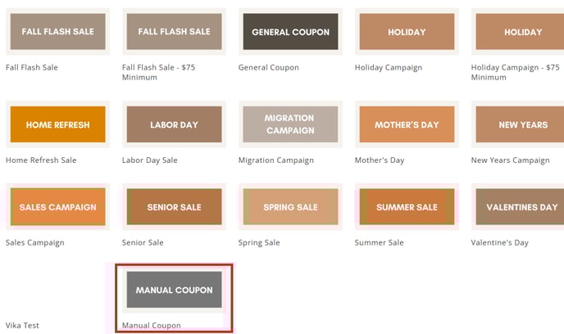This screenshot has height=334, width=564.
Task: Select Fall Flash Sale $75 Minimum thumbnail
Action: click(174, 32)
